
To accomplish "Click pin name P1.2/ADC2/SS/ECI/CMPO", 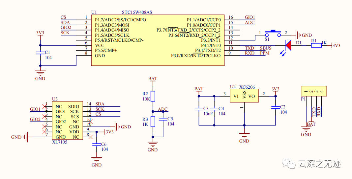I will pos(120,20).
